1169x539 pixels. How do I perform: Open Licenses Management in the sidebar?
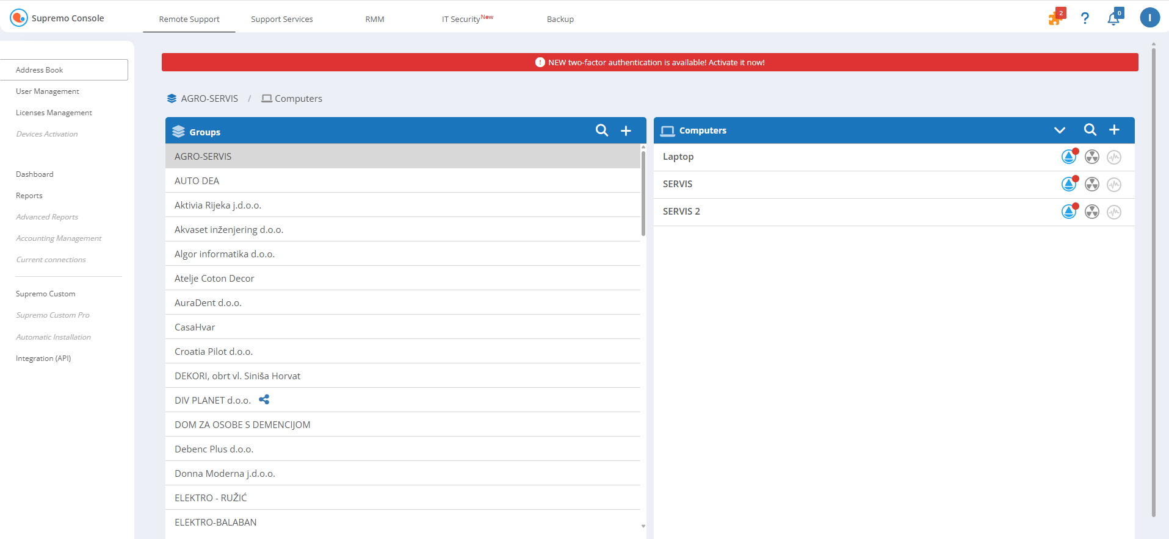click(54, 113)
